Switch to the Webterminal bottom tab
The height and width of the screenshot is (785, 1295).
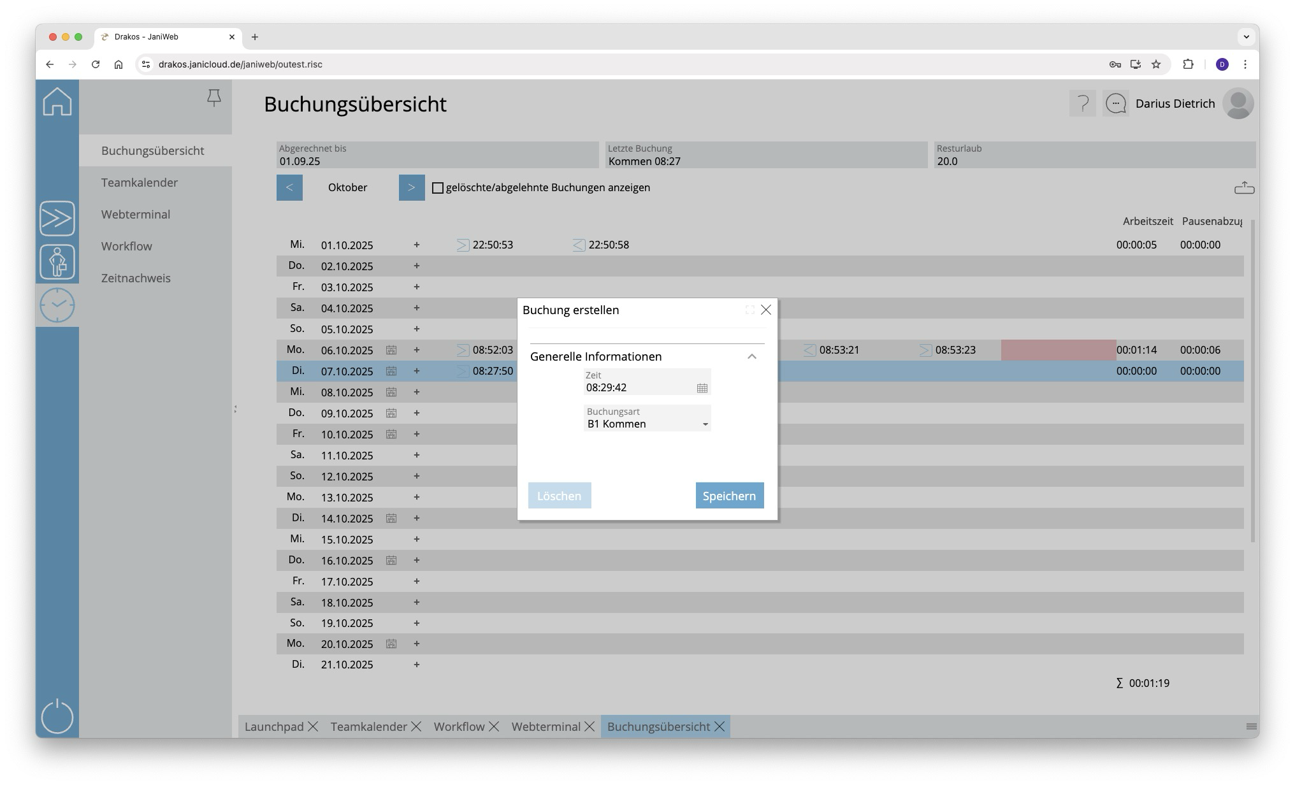546,726
